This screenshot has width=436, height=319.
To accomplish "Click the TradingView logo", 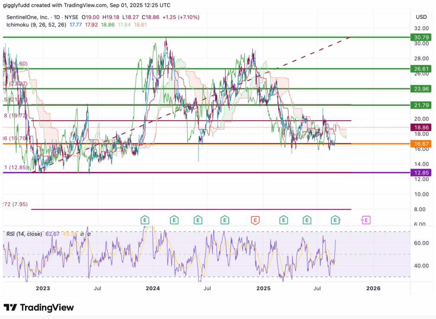I will [39, 308].
